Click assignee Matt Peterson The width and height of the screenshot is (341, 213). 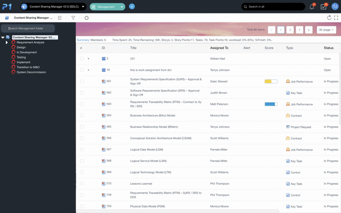[x=219, y=104]
